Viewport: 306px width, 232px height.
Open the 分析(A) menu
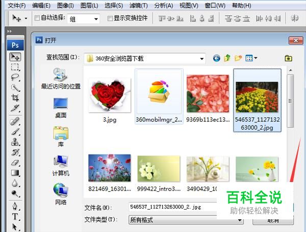point(164,6)
